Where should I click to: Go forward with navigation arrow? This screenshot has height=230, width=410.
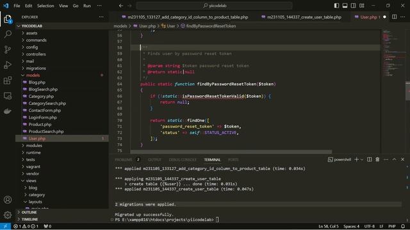tap(129, 6)
